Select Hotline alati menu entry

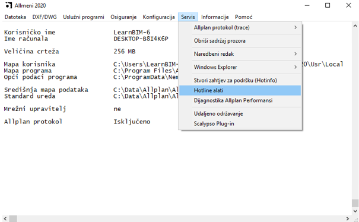pyautogui.click(x=240, y=90)
